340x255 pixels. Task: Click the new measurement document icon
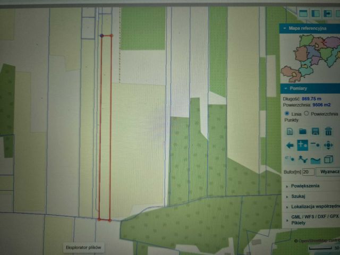point(290,131)
